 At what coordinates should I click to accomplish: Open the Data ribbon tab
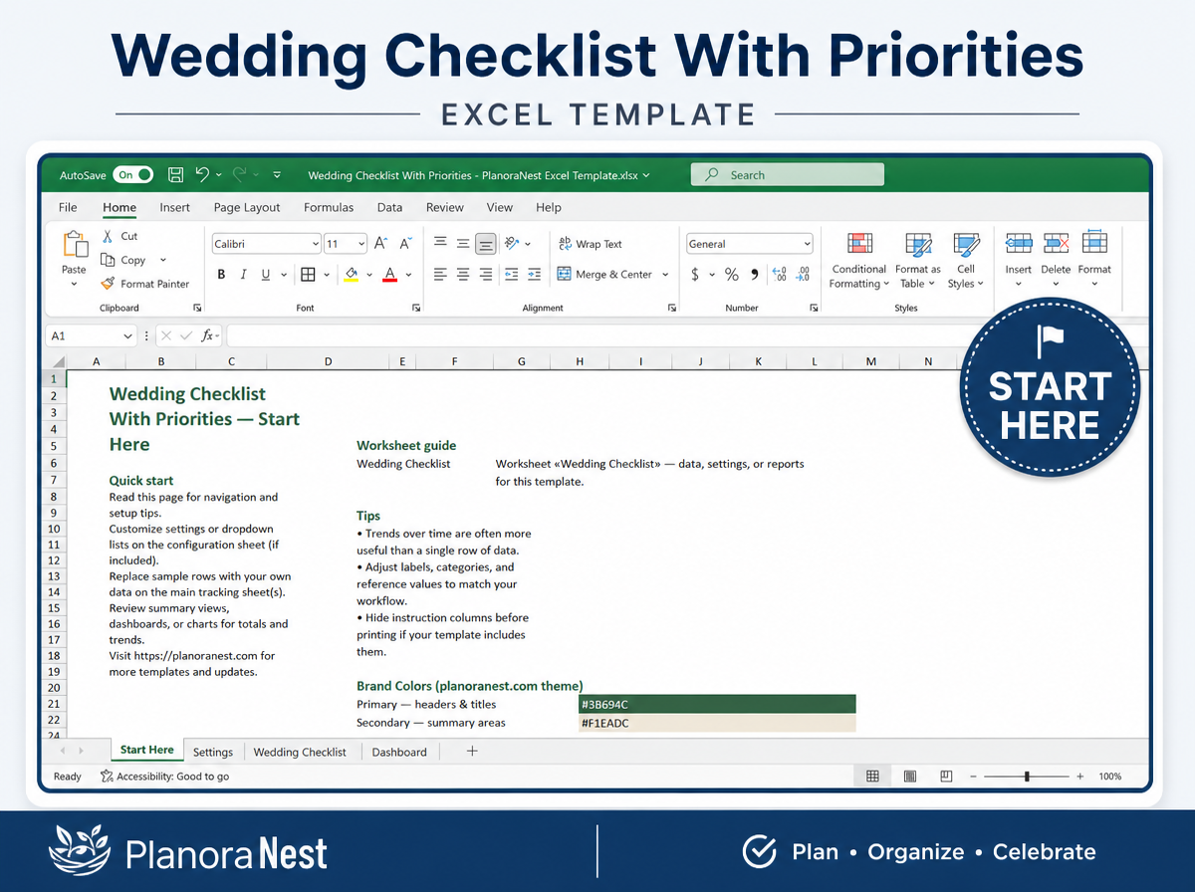pos(389,207)
